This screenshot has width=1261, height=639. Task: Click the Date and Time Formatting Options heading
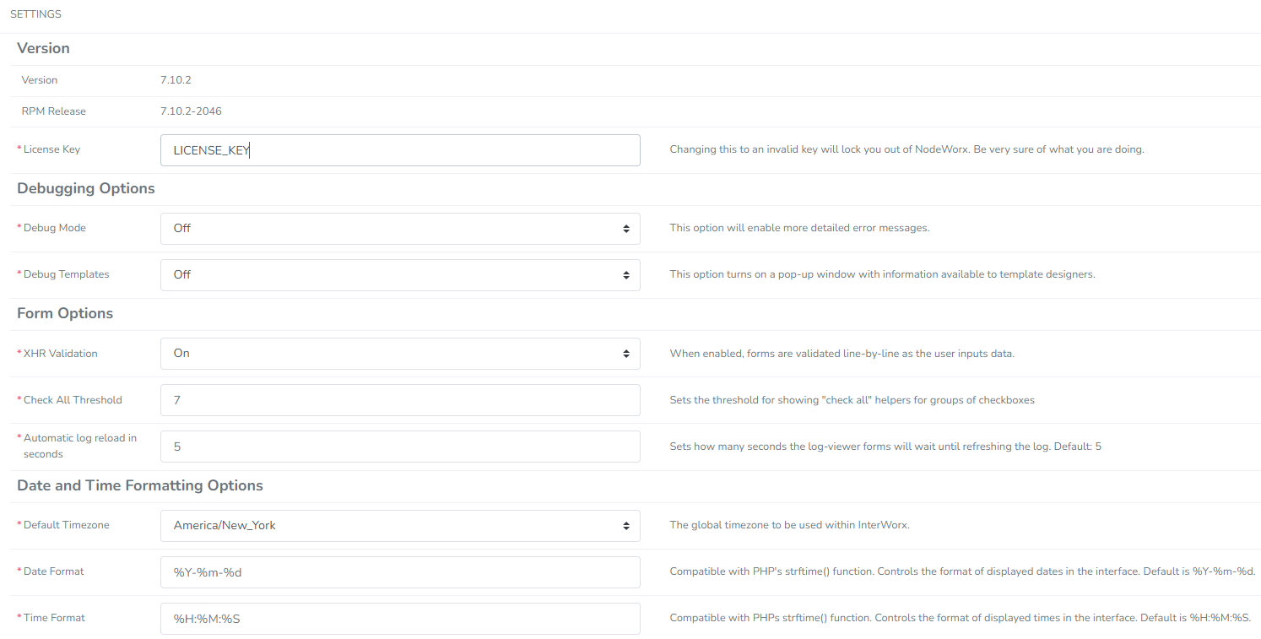(x=140, y=485)
